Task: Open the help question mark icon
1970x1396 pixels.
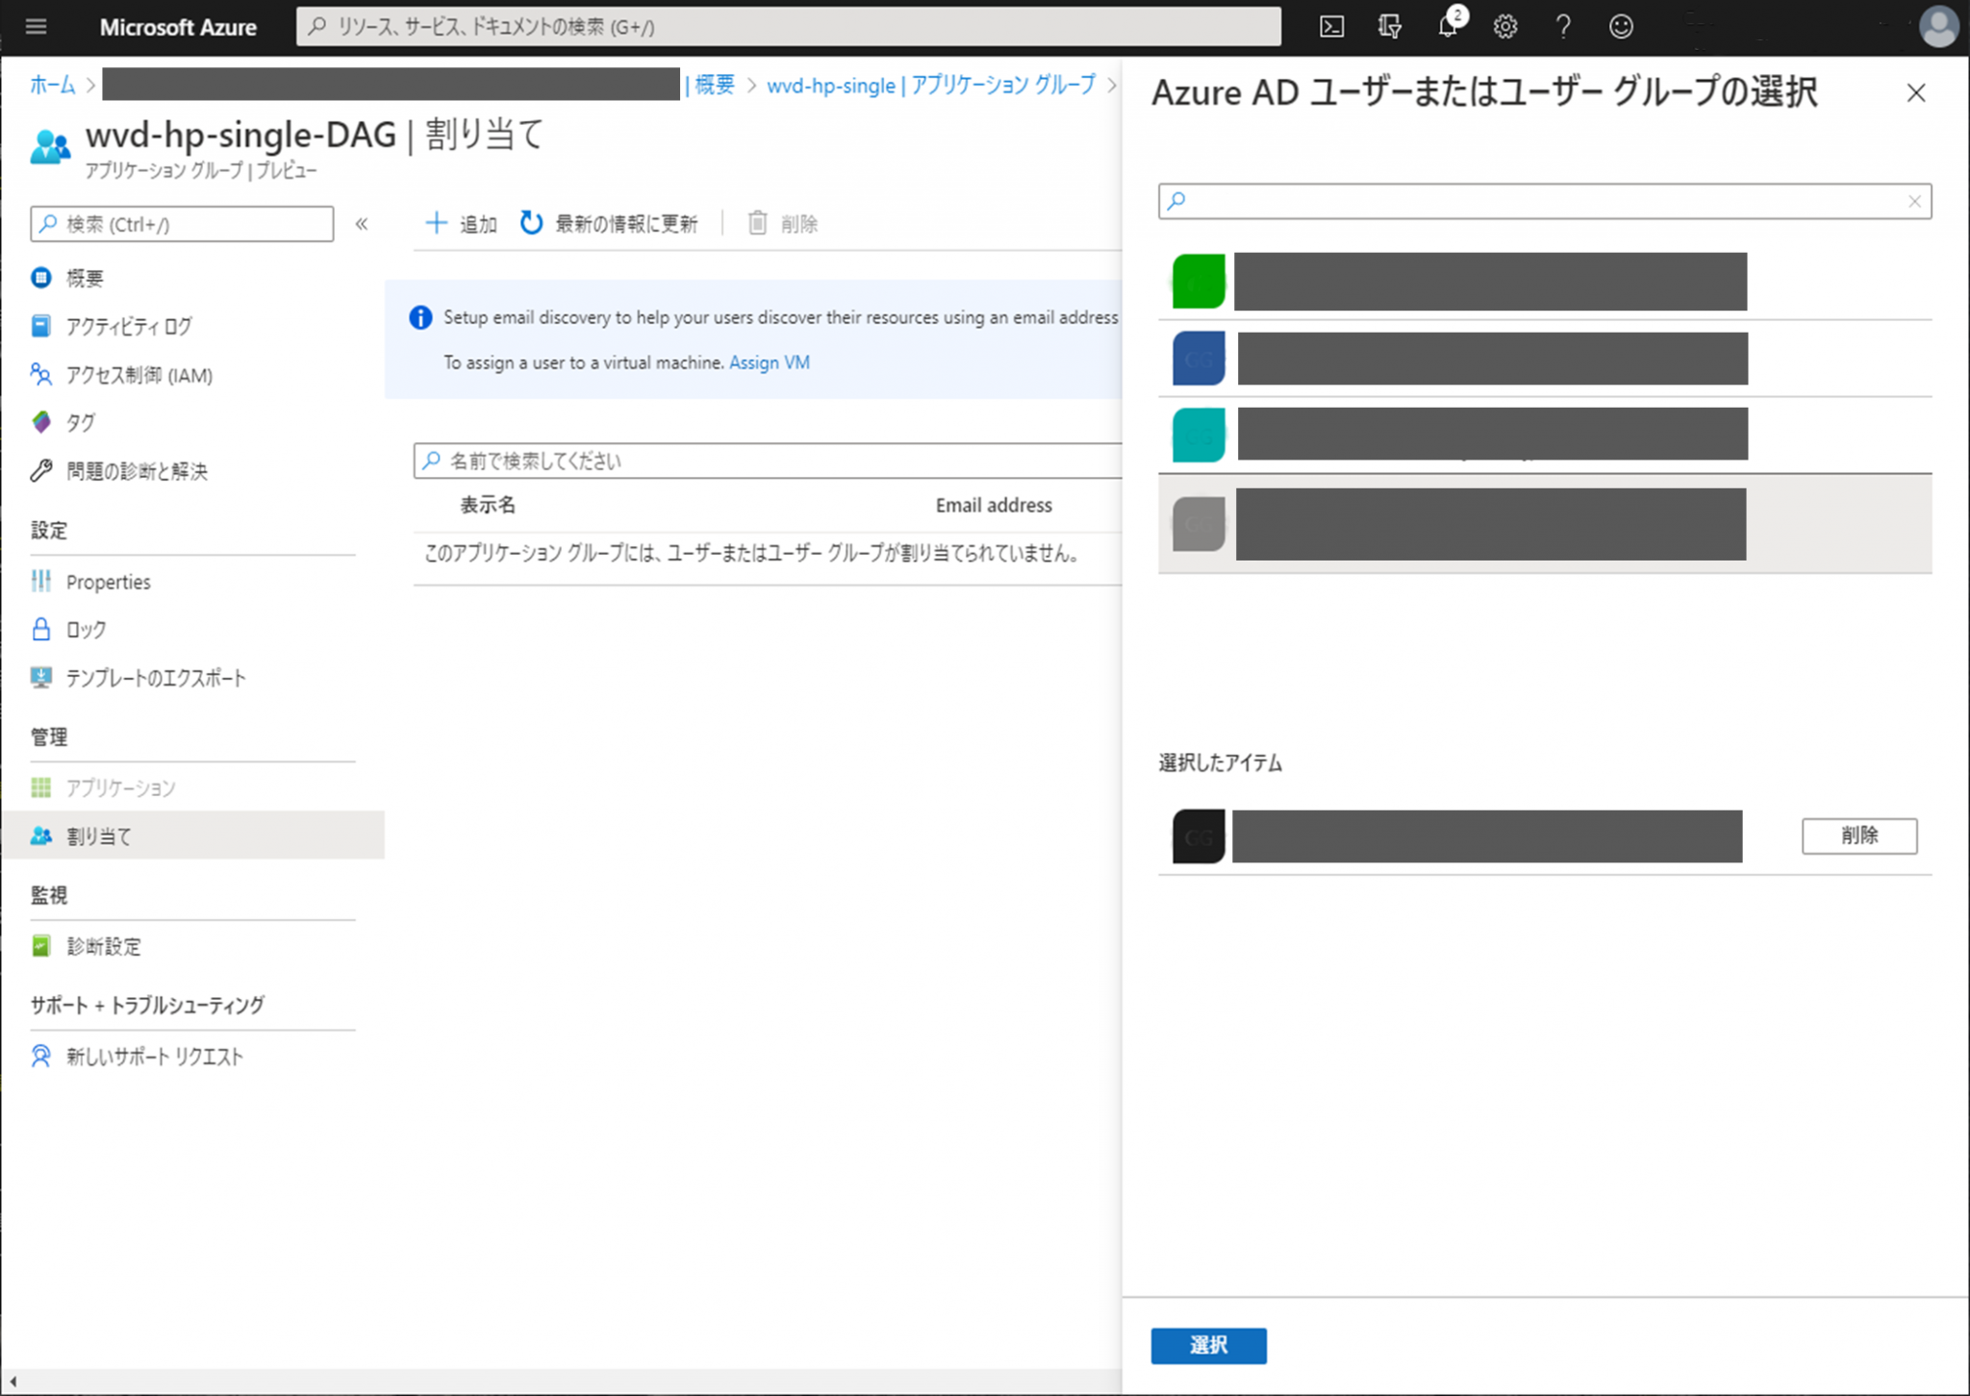Action: [1564, 26]
